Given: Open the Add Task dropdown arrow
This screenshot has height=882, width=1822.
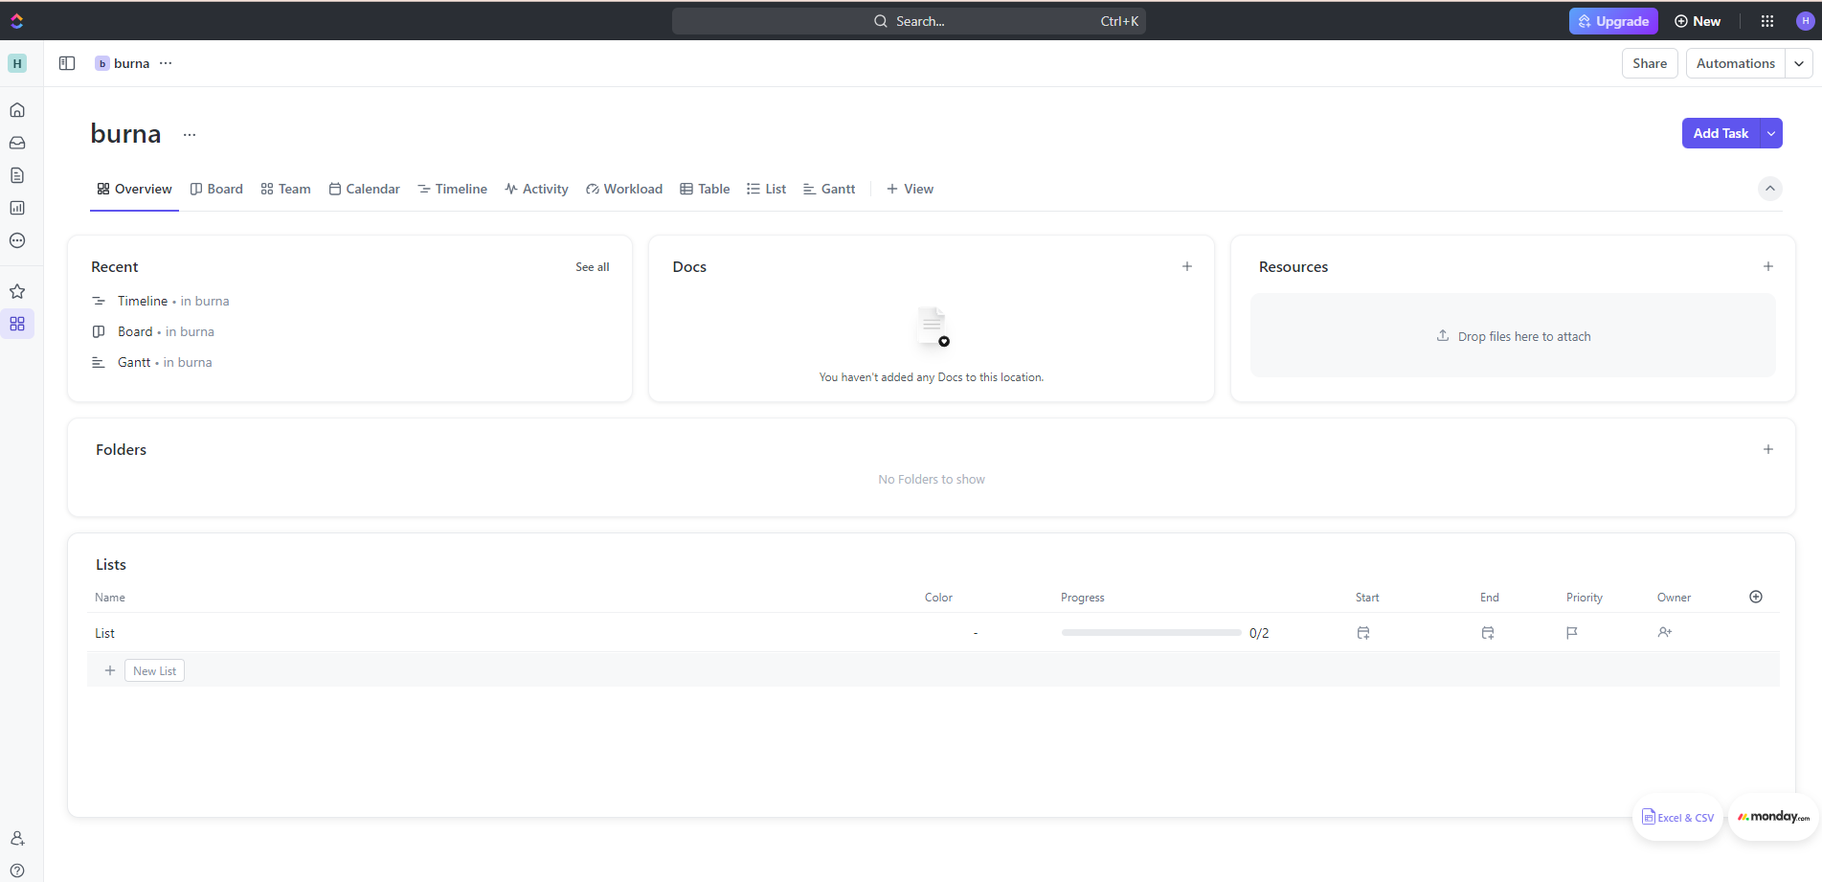Looking at the screenshot, I should tap(1771, 133).
